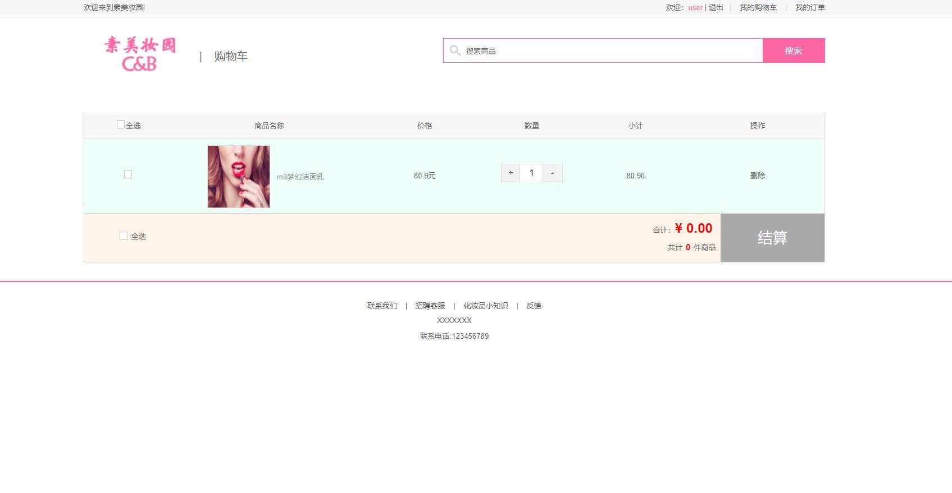The image size is (952, 493).
Task: Click the 共计 0 件商品 item count
Action: (x=691, y=247)
